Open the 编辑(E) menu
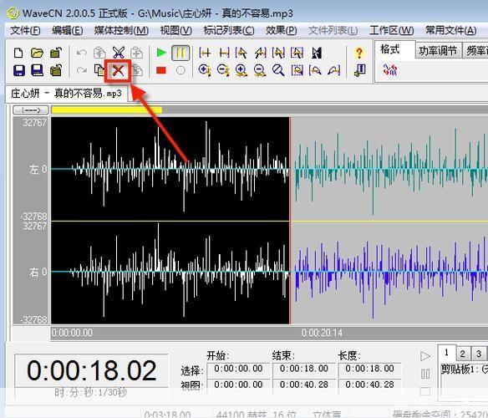 [x=67, y=31]
